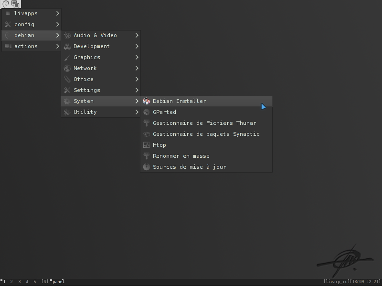Click the Sources de mise à jour icon

click(147, 167)
